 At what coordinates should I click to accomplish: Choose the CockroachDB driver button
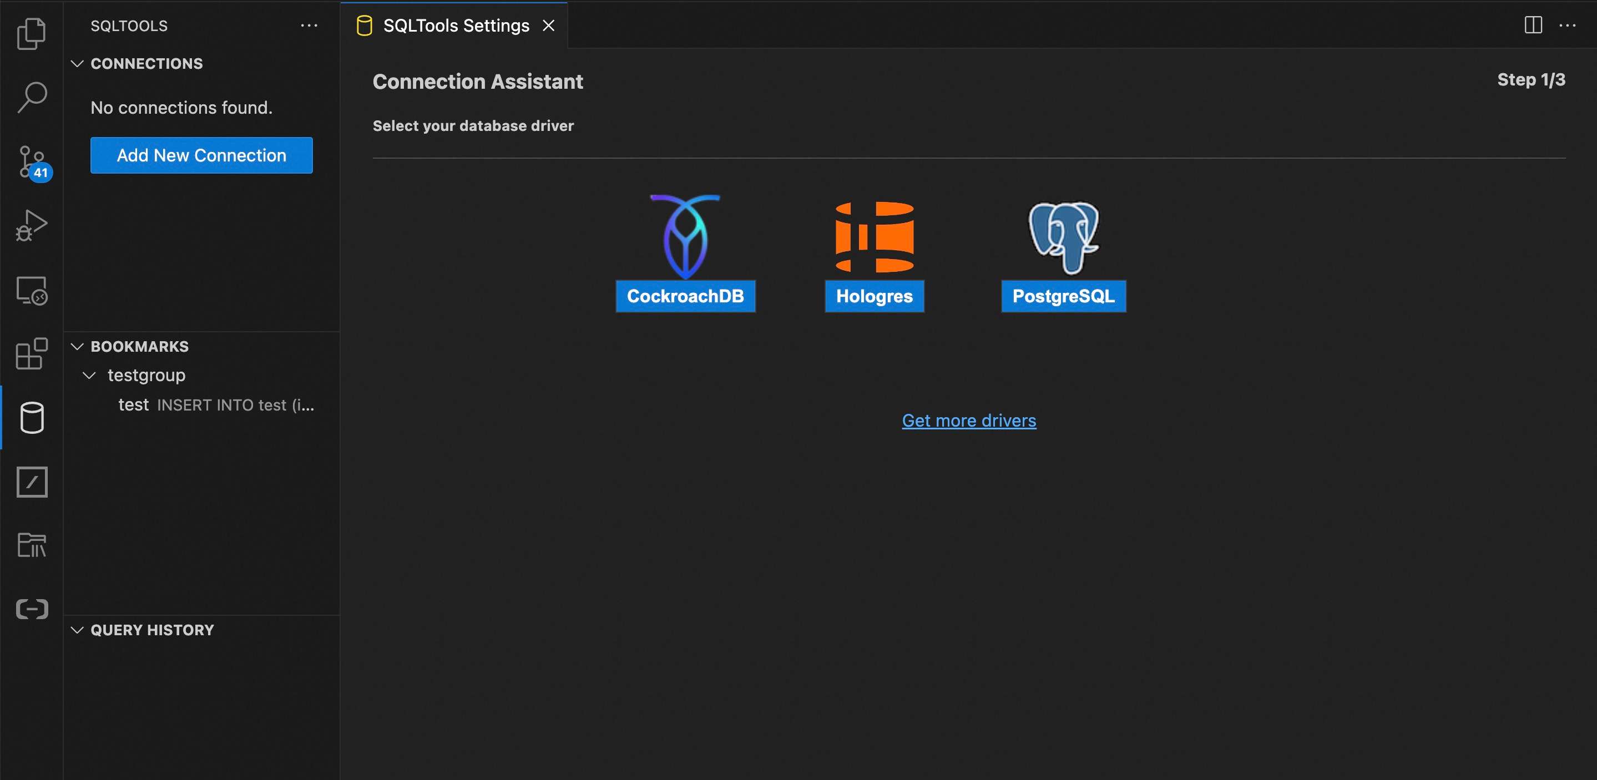point(685,296)
